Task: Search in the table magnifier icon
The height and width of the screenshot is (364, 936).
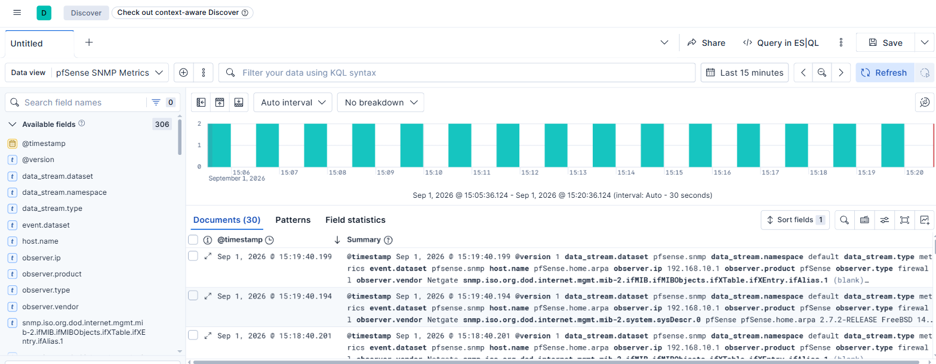Action: pyautogui.click(x=844, y=220)
